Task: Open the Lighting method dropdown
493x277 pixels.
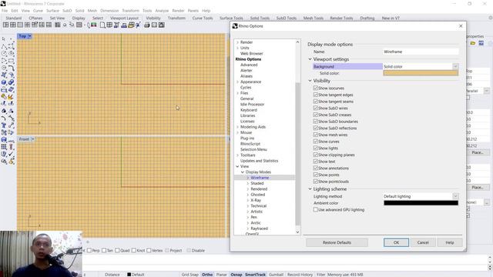Action: pyautogui.click(x=455, y=196)
